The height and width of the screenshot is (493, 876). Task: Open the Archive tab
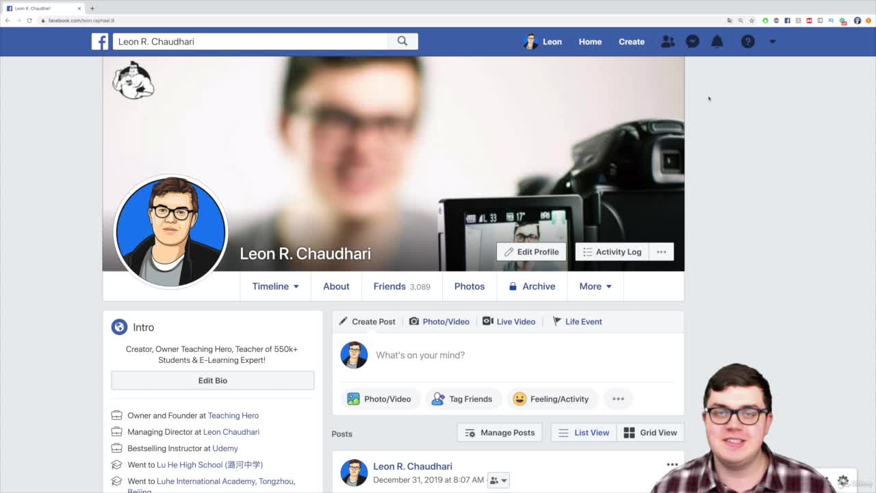tap(532, 286)
